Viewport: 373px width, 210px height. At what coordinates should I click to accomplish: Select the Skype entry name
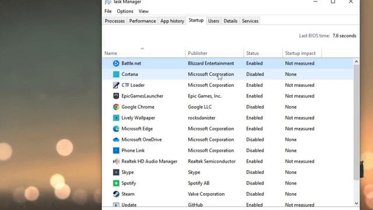pos(128,172)
